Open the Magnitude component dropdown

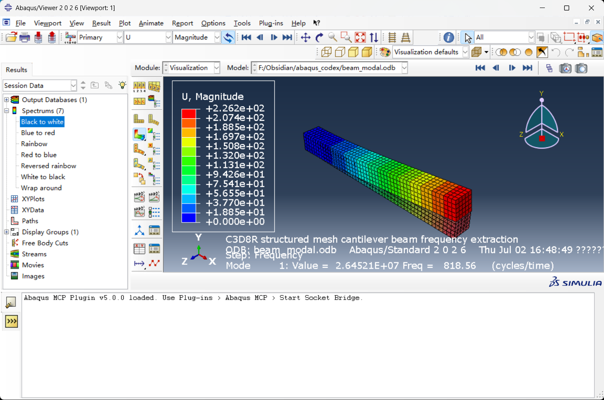point(217,37)
